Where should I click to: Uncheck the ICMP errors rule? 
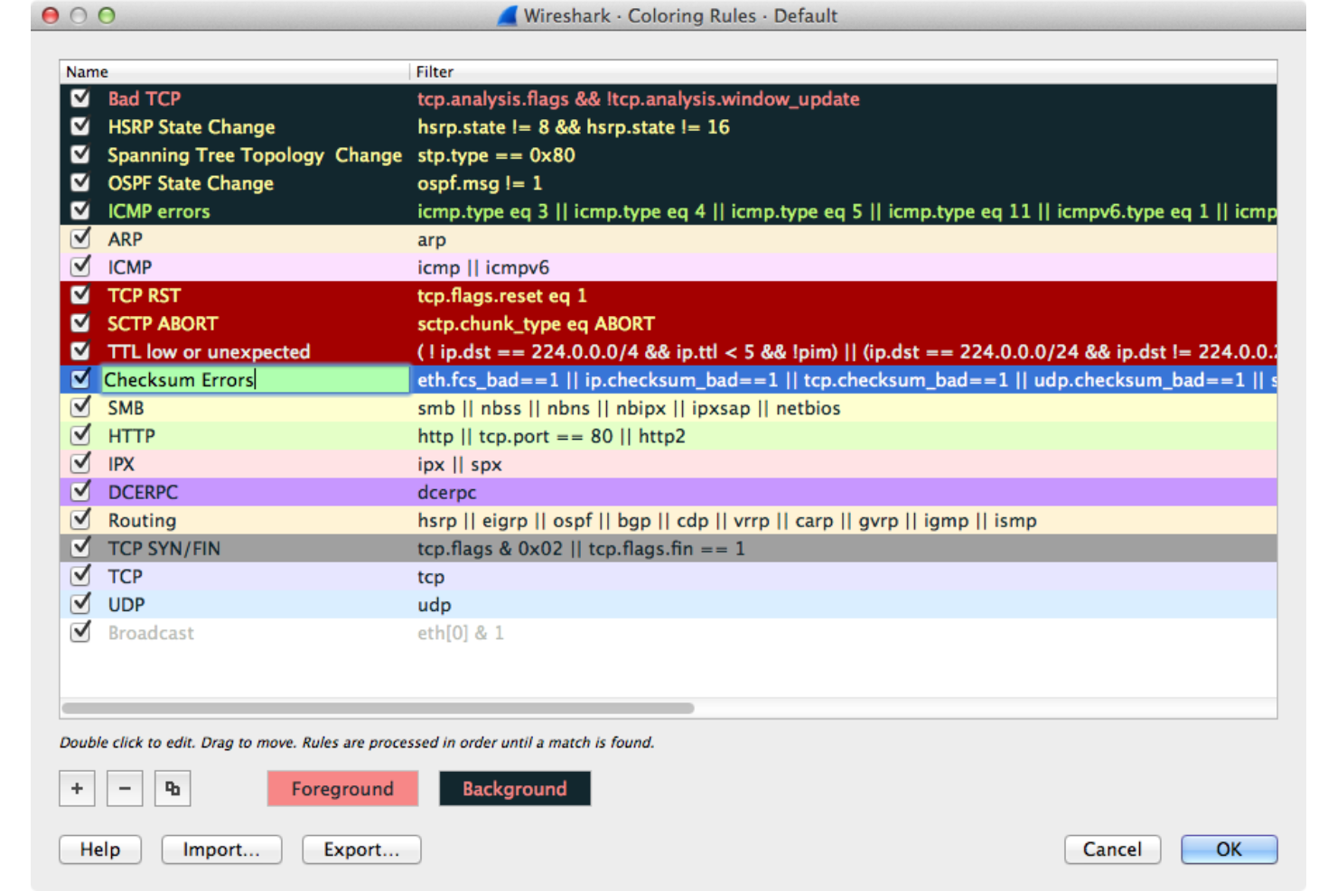tap(79, 210)
